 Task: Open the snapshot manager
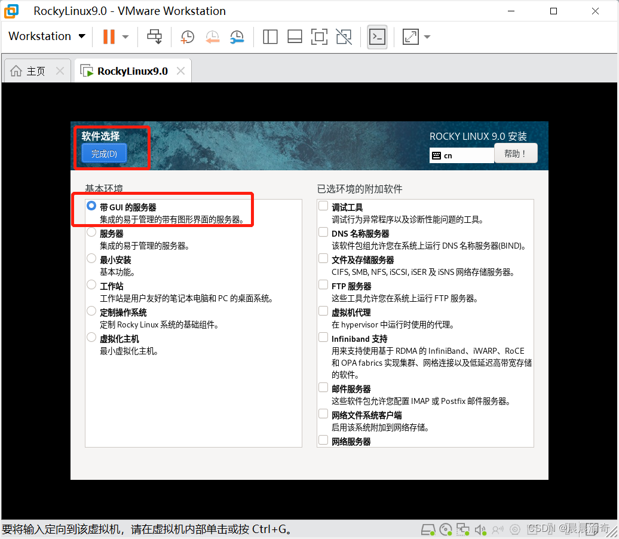(237, 37)
